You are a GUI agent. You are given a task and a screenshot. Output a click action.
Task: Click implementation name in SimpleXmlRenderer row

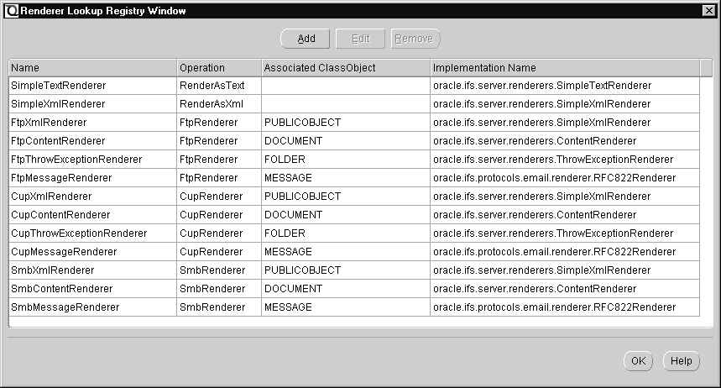pos(565,104)
